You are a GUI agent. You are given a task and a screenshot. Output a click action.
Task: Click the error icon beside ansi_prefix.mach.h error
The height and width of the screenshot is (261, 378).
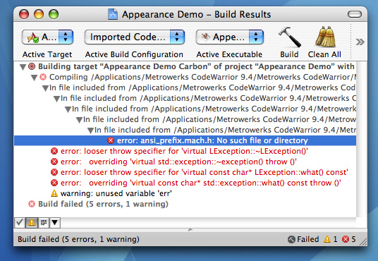(x=111, y=140)
